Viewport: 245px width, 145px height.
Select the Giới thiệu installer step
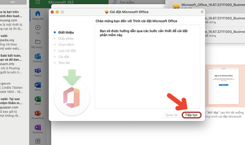coord(66,32)
